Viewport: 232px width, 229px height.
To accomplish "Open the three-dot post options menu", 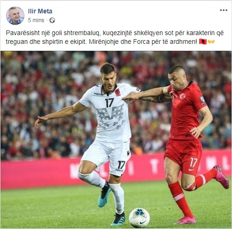I will point(224,10).
